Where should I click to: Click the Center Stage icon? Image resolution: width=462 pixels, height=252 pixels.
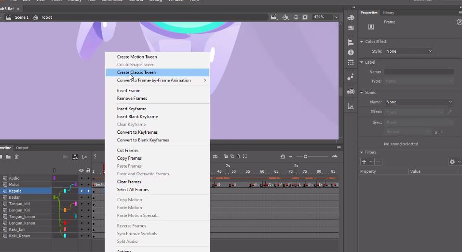pos(296,17)
